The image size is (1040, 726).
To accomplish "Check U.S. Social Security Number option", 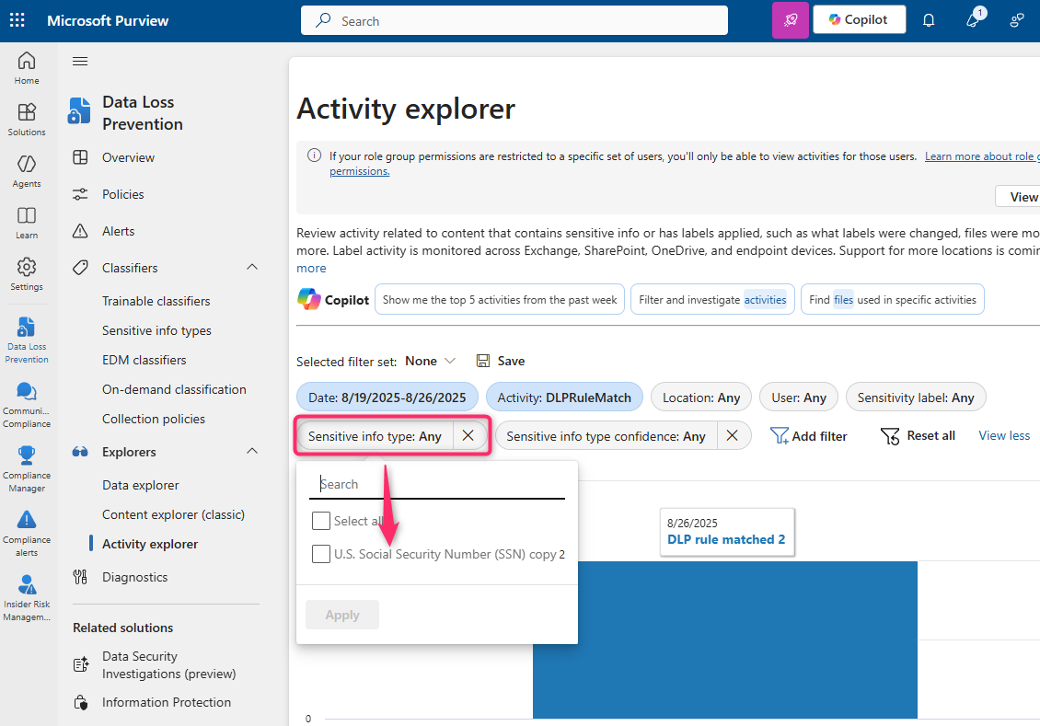I will coord(321,554).
